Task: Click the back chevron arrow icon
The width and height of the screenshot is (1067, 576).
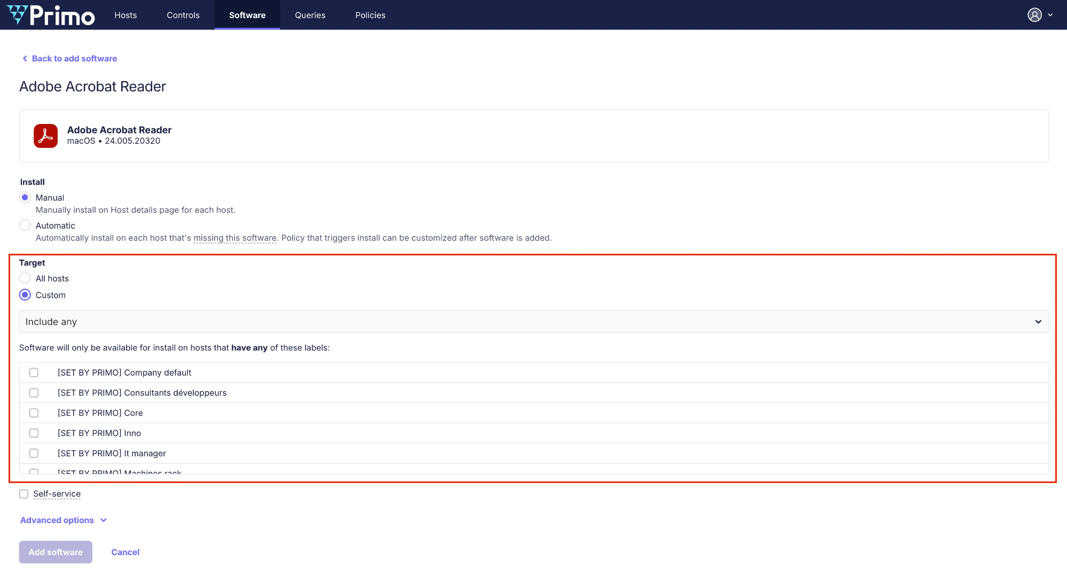Action: [x=25, y=59]
